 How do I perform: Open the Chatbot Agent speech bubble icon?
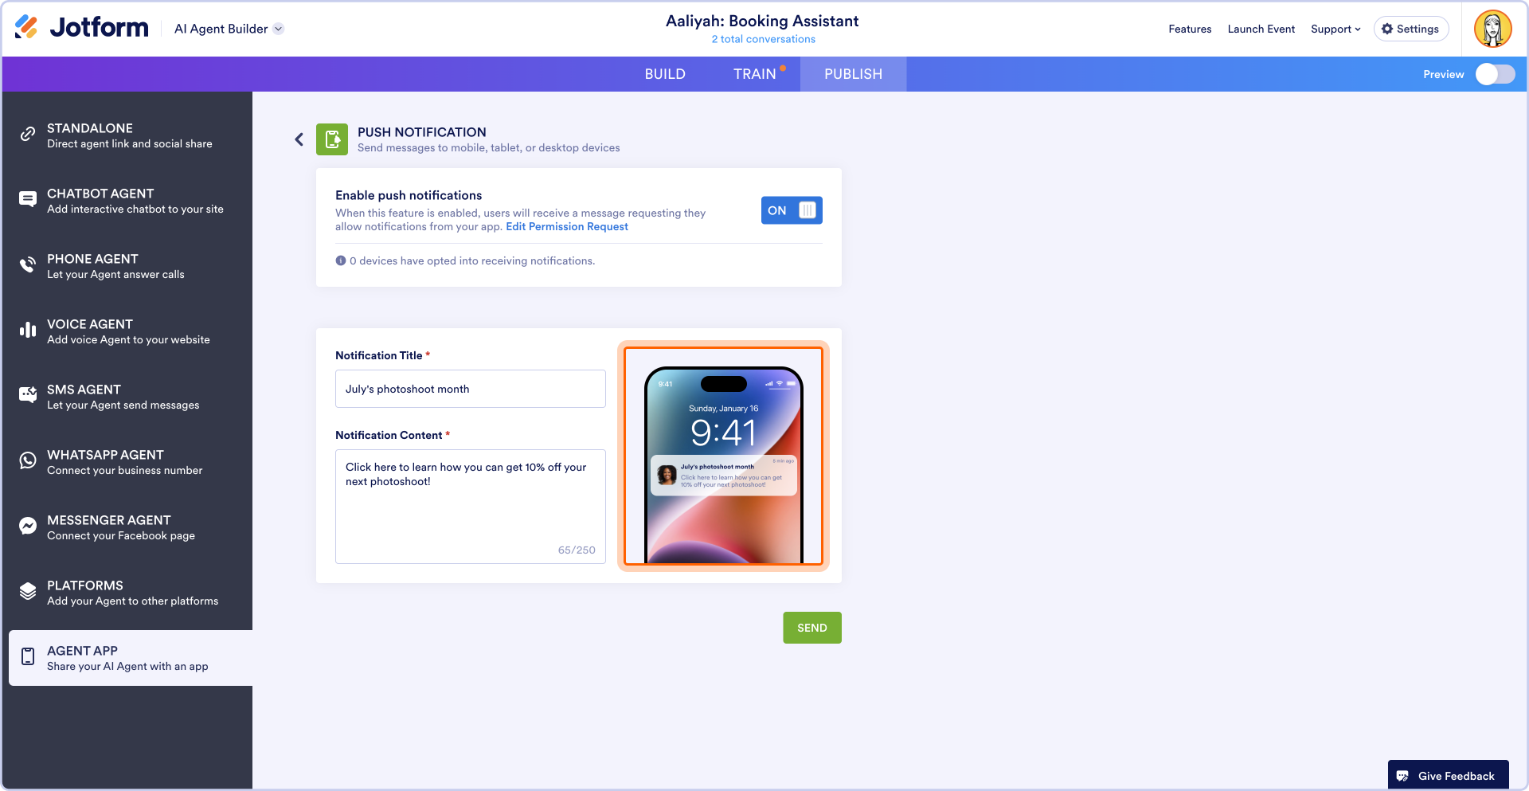tap(28, 199)
